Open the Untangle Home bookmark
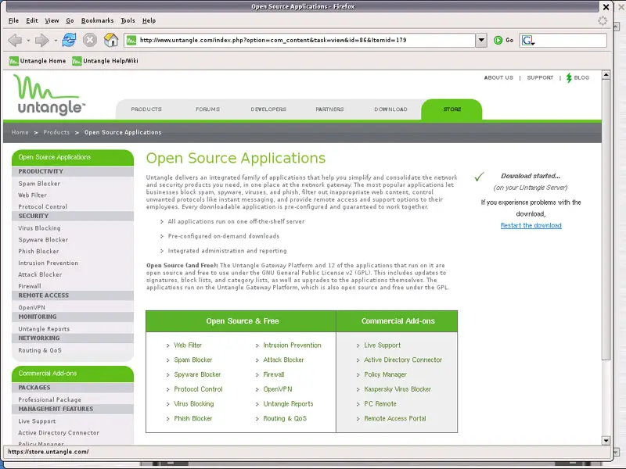Screen dimensions: 626x469 click(x=38, y=61)
